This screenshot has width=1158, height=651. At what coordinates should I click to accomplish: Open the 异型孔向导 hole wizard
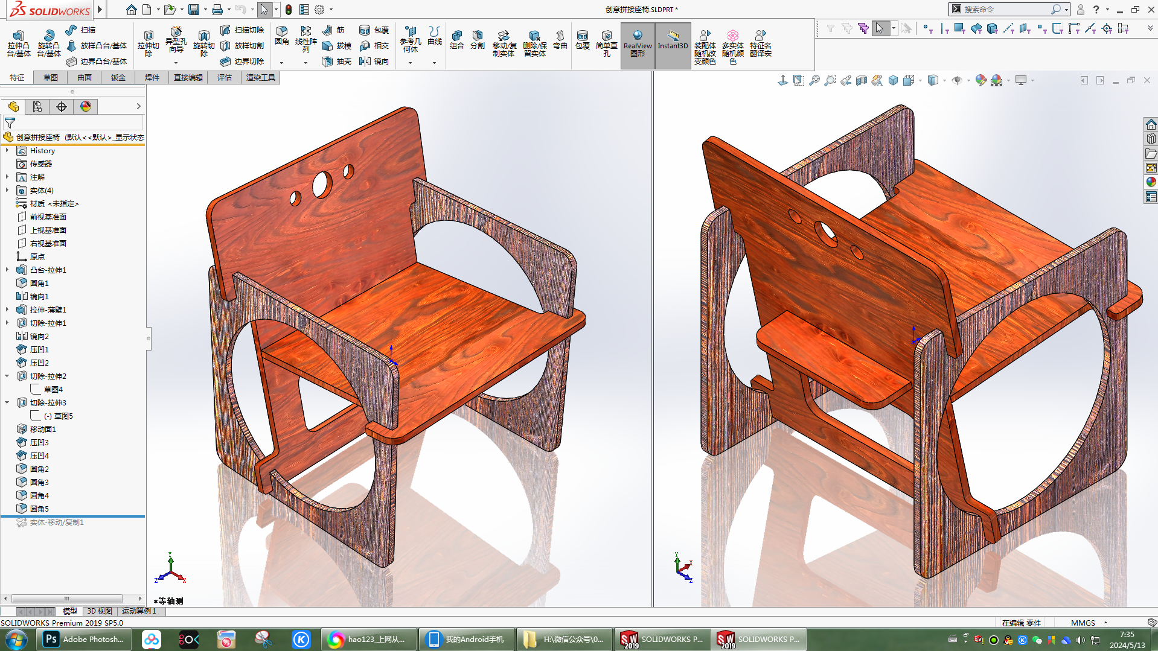tap(176, 40)
